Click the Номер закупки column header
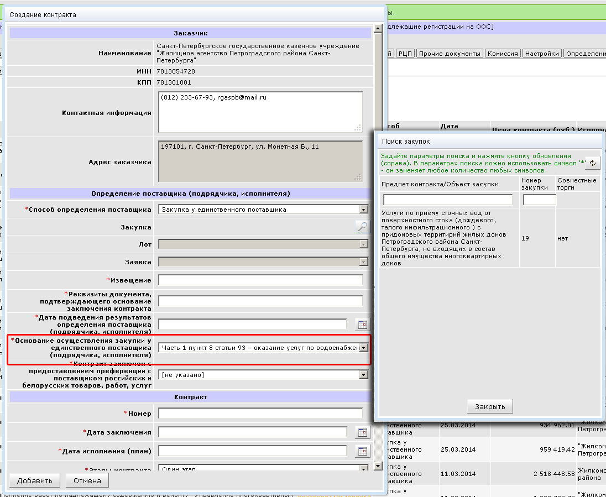Image resolution: width=606 pixels, height=497 pixels. (x=535, y=184)
